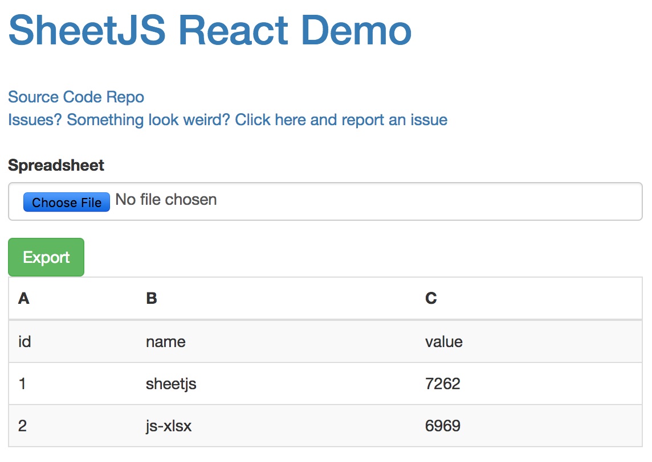Select column header A
652x462 pixels.
pos(23,298)
